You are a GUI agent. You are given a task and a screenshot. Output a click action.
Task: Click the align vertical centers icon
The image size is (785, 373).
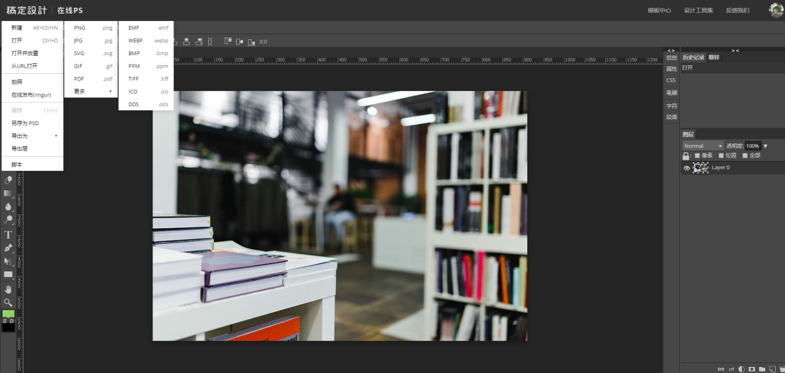240,42
